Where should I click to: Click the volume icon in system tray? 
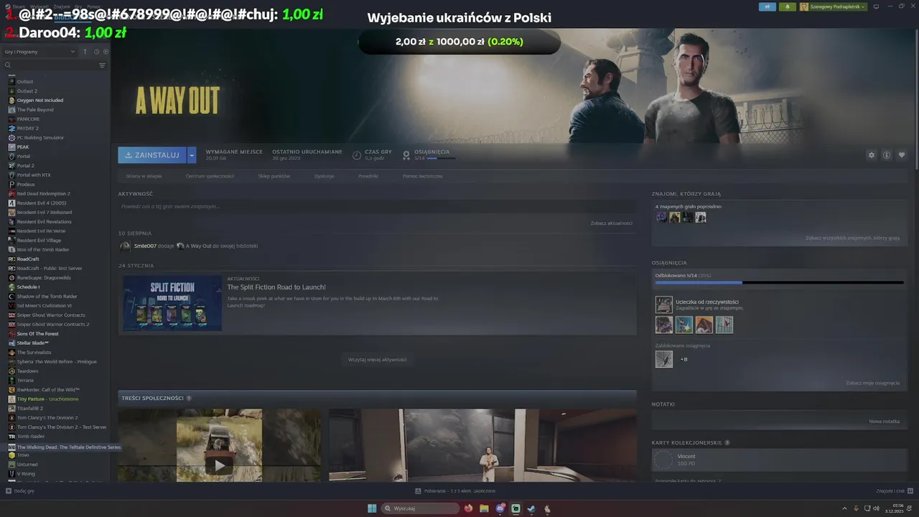pos(876,508)
